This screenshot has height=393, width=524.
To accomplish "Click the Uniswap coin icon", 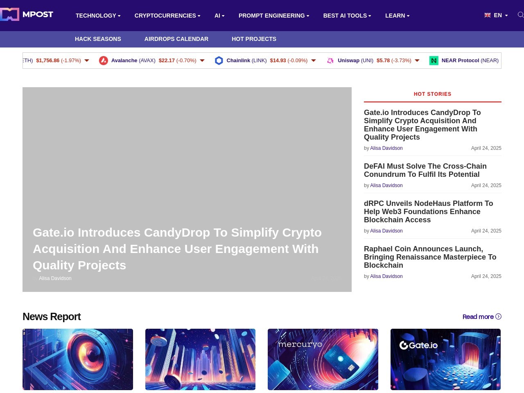I will (x=330, y=61).
